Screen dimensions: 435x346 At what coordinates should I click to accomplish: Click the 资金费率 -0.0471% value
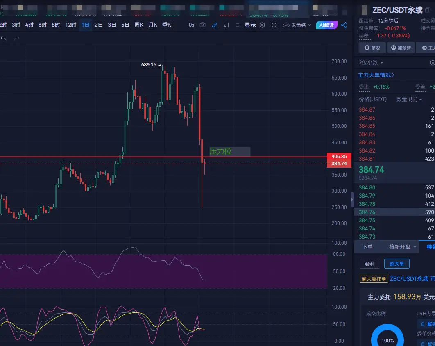(395, 28)
